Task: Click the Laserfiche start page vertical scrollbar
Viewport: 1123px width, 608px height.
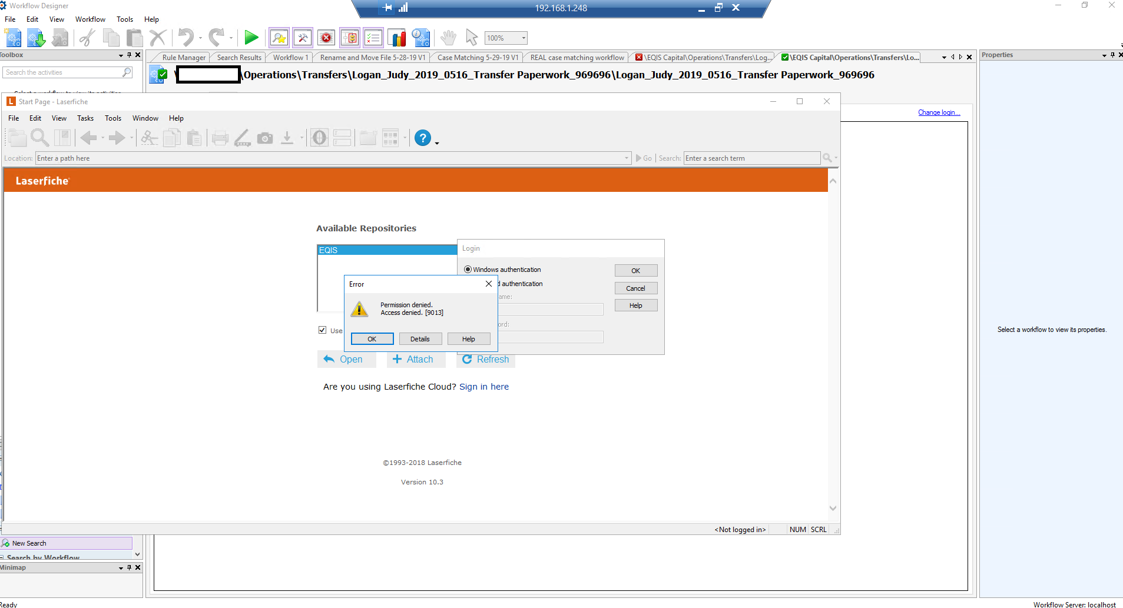Action: [833, 344]
